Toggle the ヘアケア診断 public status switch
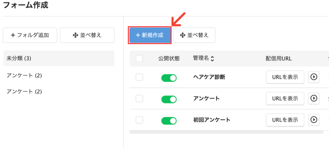The image size is (329, 148). 169,78
